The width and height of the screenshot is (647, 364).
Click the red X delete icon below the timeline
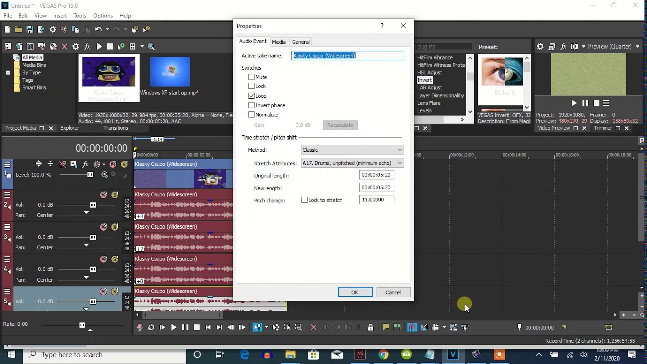click(x=313, y=327)
